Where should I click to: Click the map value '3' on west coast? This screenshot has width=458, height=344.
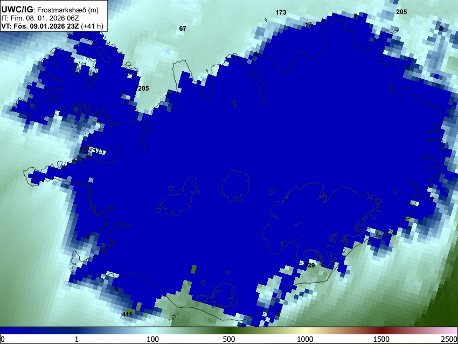[x=87, y=237]
